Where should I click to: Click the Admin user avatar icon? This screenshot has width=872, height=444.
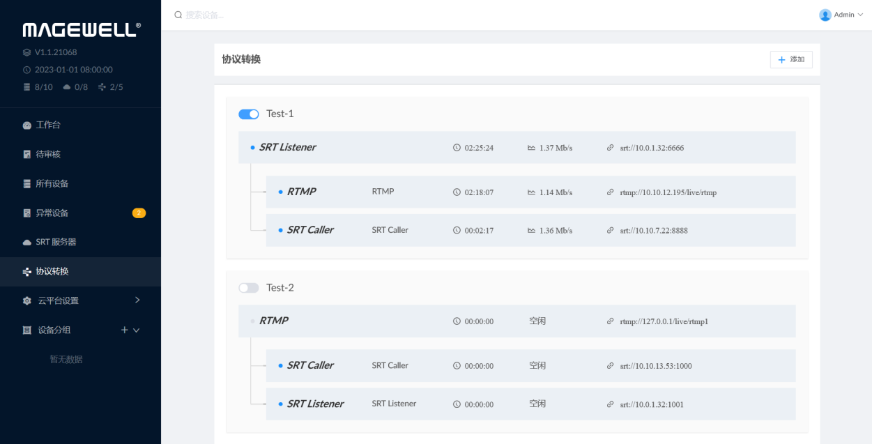825,15
